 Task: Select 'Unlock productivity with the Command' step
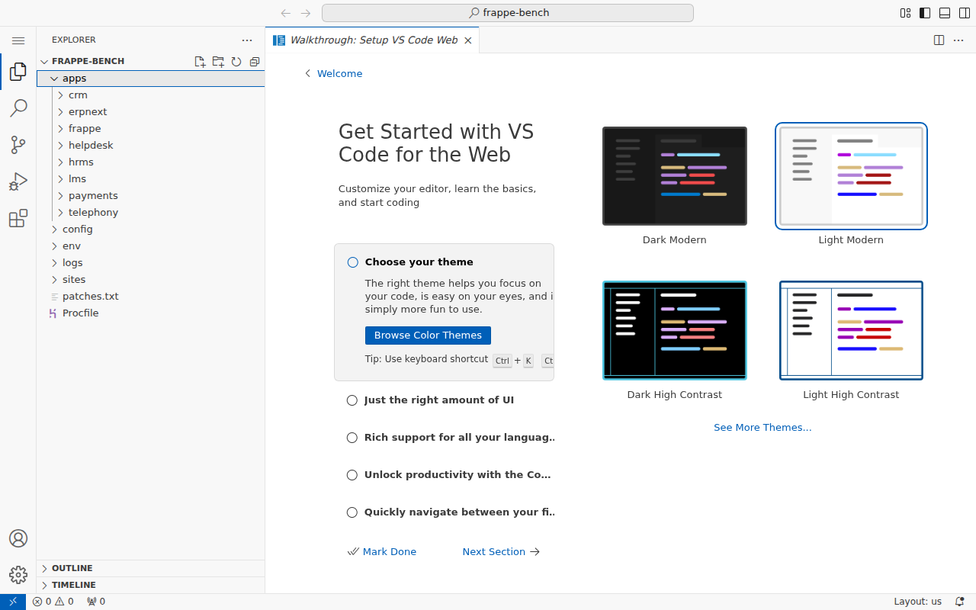[x=445, y=475]
